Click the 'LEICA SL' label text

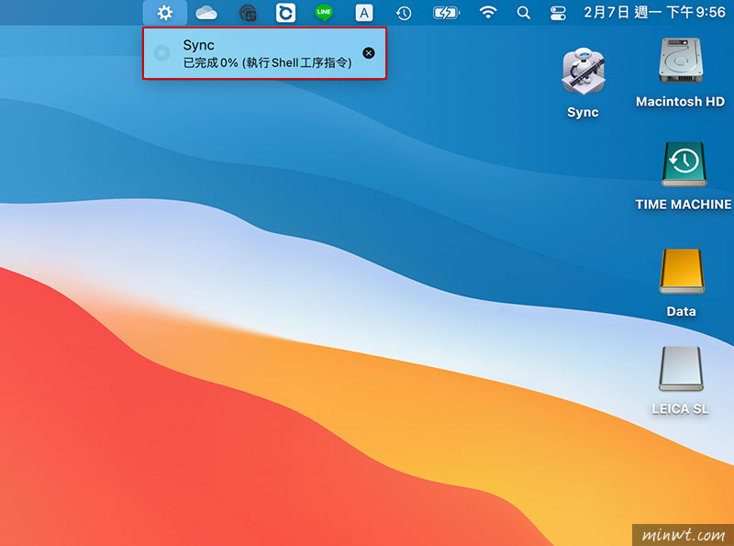(x=680, y=408)
